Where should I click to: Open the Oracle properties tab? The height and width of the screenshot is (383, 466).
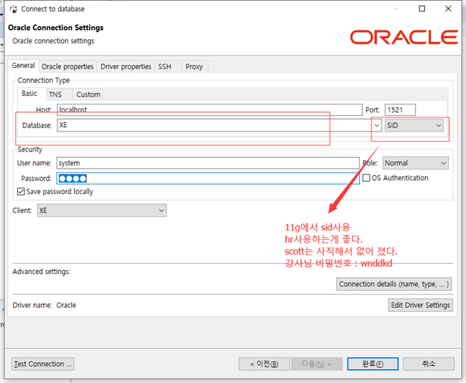67,67
